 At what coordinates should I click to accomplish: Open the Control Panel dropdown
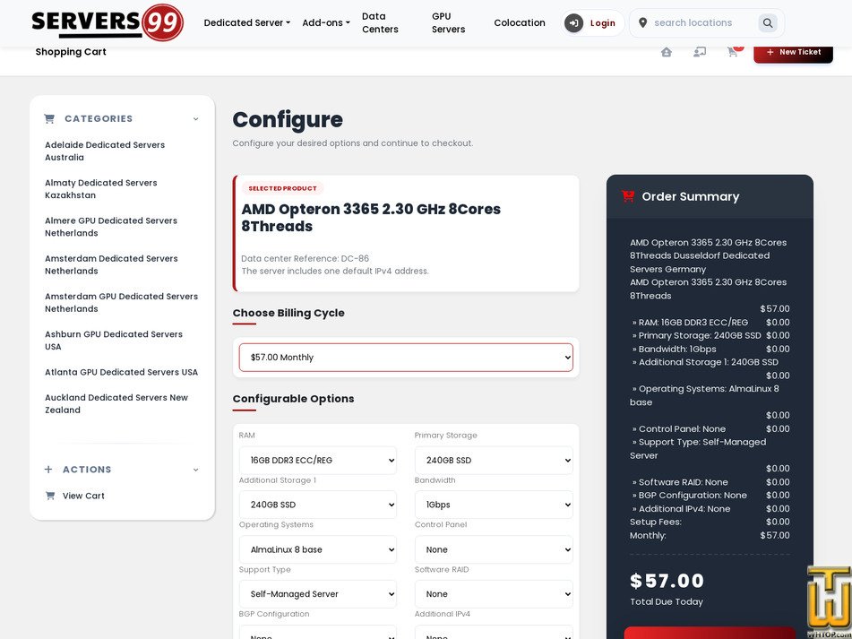point(494,549)
